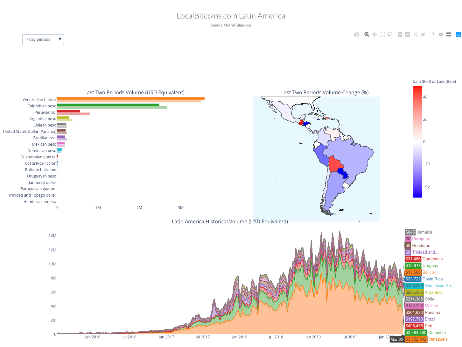This screenshot has width=462, height=347.
Task: Click the Jul 2019 x-axis tick label
Action: pos(349,337)
